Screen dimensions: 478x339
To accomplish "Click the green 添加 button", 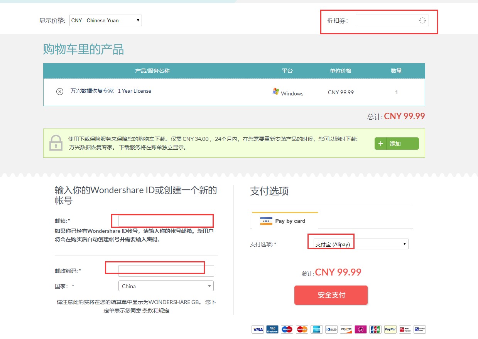I will tap(397, 144).
